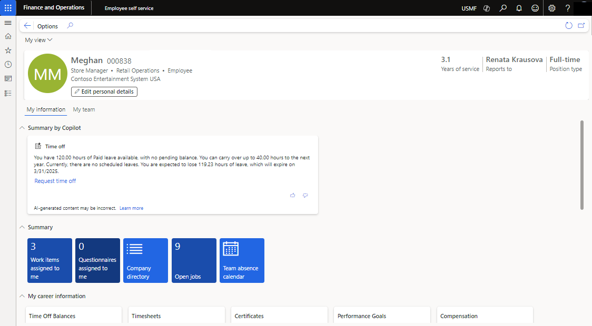The width and height of the screenshot is (592, 326).
Task: Open the notifications bell
Action: [x=519, y=8]
